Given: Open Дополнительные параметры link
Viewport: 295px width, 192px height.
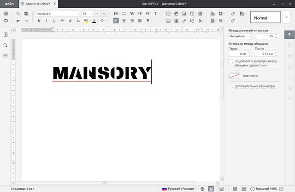Looking at the screenshot, I should click(254, 86).
